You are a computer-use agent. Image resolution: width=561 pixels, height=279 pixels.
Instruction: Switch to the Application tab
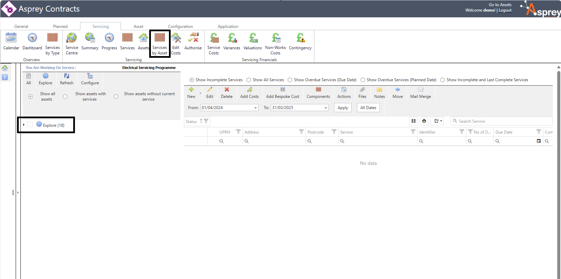(x=228, y=27)
